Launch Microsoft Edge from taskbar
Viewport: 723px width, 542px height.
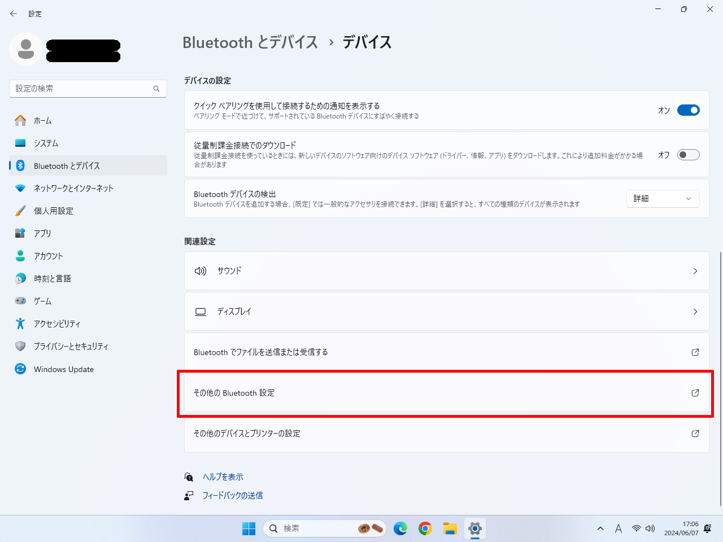(x=400, y=528)
